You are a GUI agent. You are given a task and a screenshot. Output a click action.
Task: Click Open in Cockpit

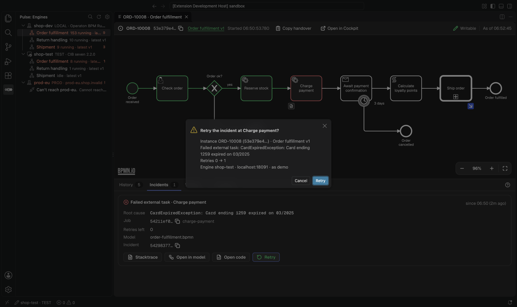[339, 28]
